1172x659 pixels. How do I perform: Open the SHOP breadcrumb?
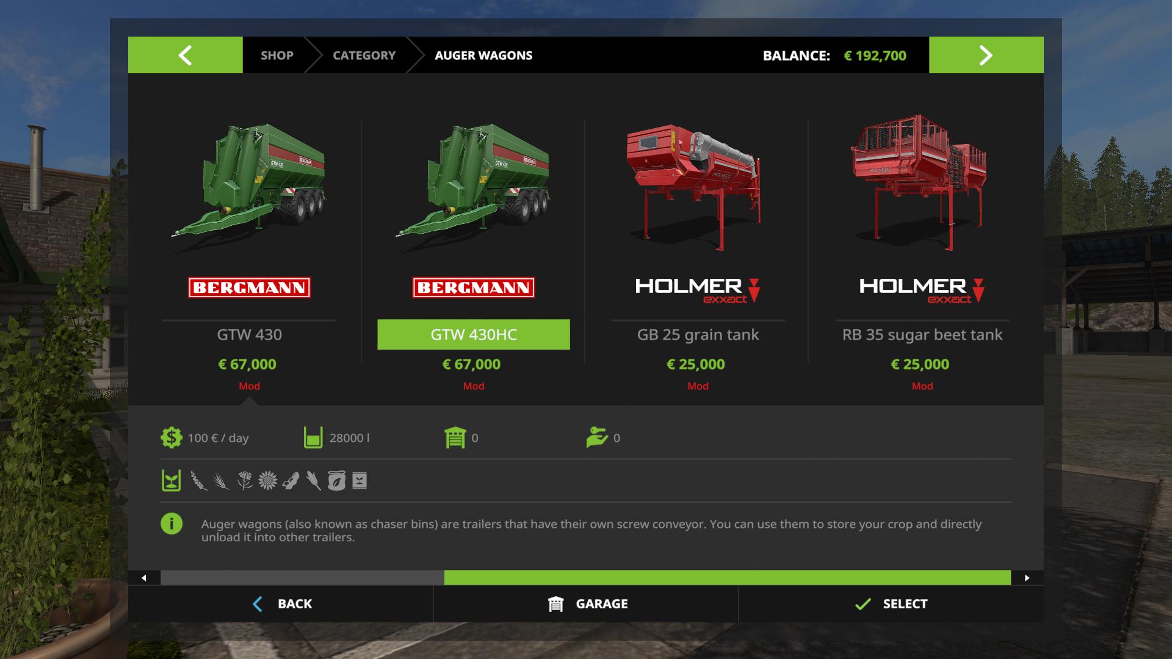coord(277,55)
